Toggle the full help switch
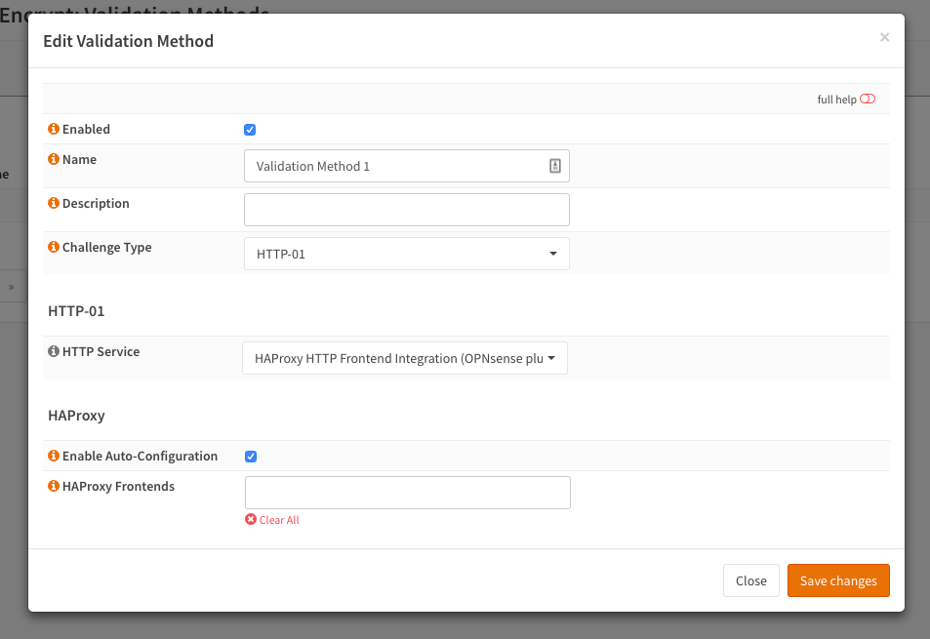Viewport: 930px width, 639px height. pos(868,100)
